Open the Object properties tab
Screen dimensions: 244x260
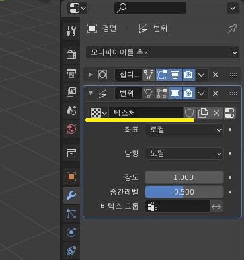pos(71,177)
